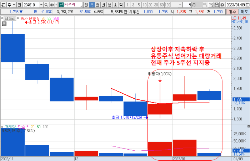This screenshot has width=250, height=161.
Task: Click the date field 2023/01/09
Action: tap(235, 5)
